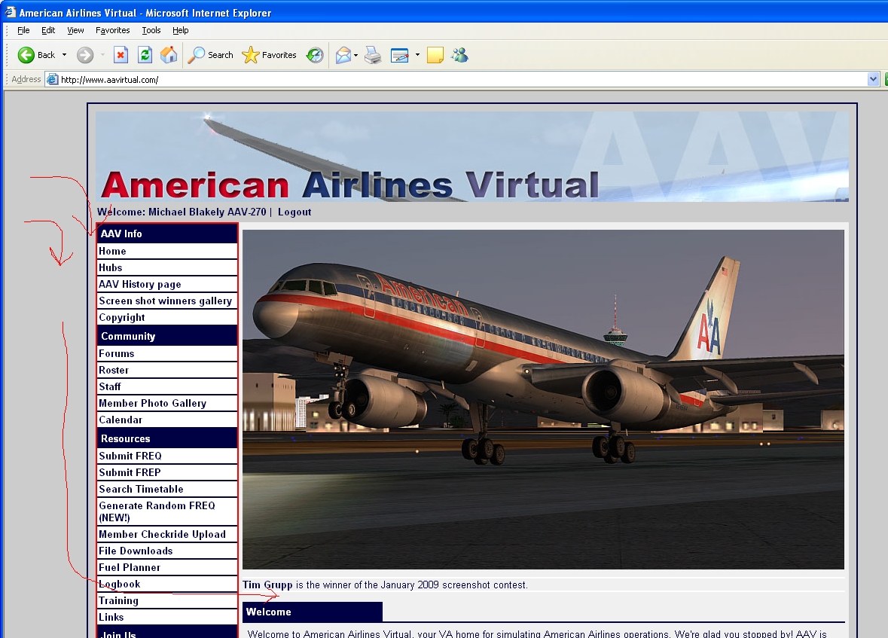Click the Tim Grupp winner name link
Image resolution: width=888 pixels, height=638 pixels.
(x=267, y=585)
